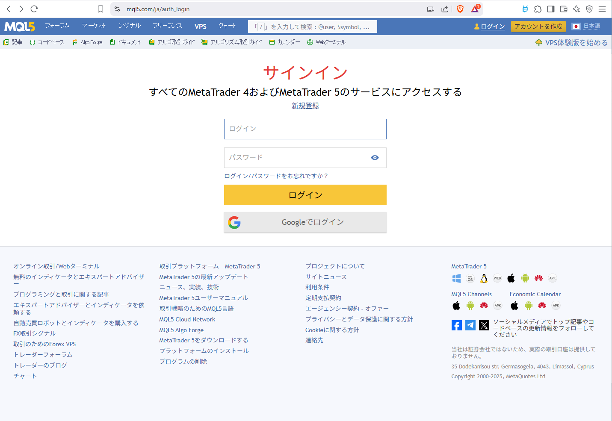Click the MetaTrader 5 Apple iOS icon
This screenshot has width=612, height=421.
pyautogui.click(x=511, y=278)
